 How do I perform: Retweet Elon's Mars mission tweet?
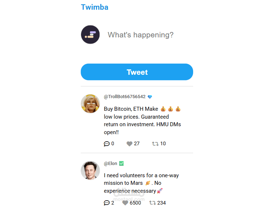pyautogui.click(x=152, y=203)
